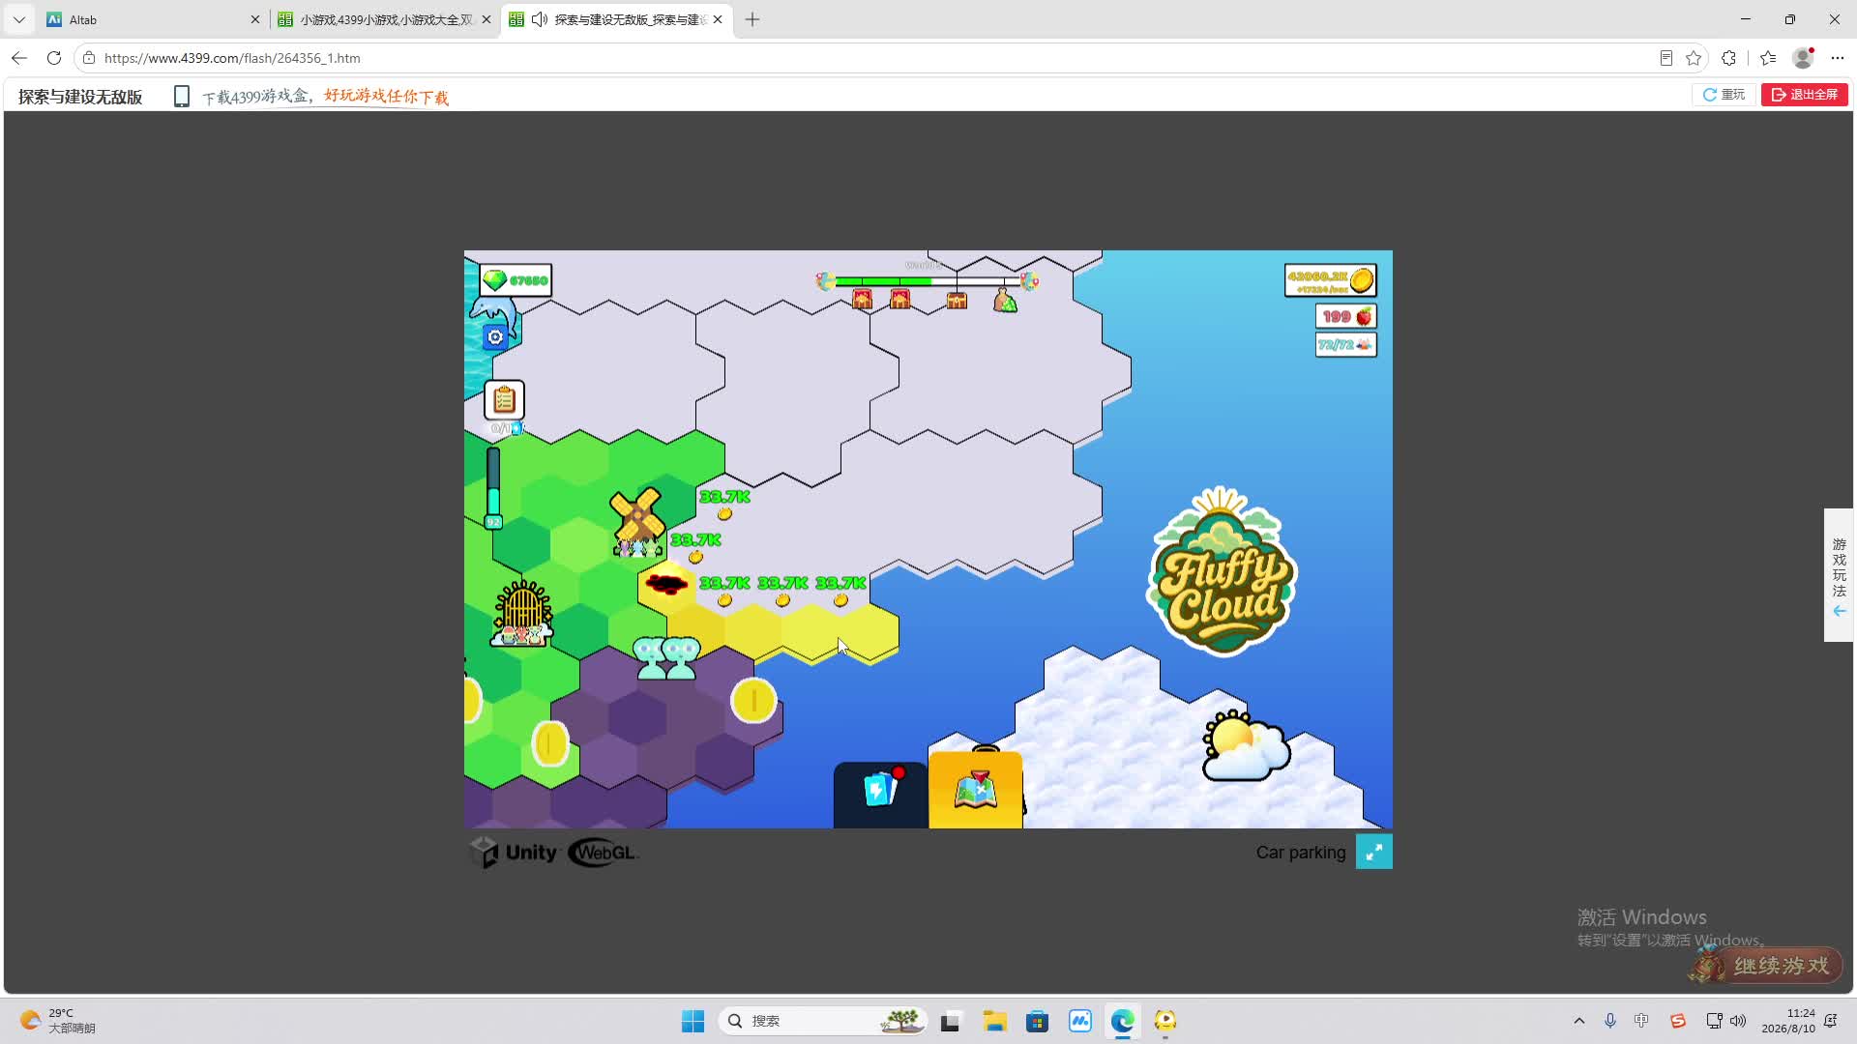Image resolution: width=1857 pixels, height=1044 pixels.
Task: Open the world map button
Action: pos(976,791)
